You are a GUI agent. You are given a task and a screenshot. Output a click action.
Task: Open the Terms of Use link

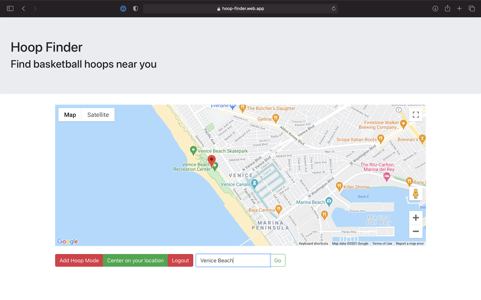382,243
